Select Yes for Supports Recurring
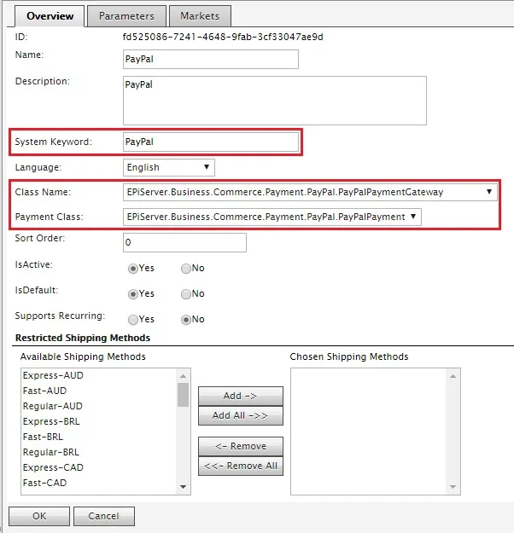The image size is (514, 533). click(132, 320)
